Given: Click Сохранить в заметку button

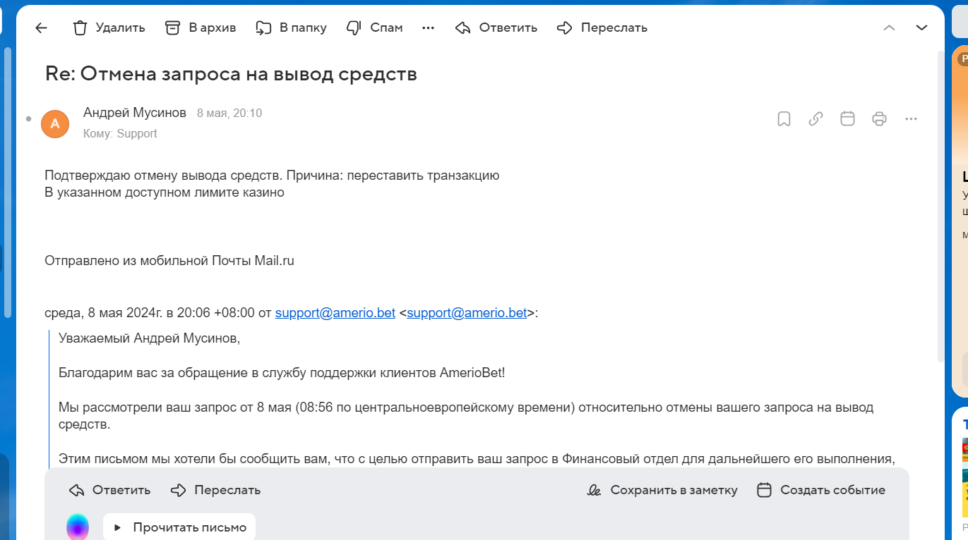Looking at the screenshot, I should coord(662,490).
